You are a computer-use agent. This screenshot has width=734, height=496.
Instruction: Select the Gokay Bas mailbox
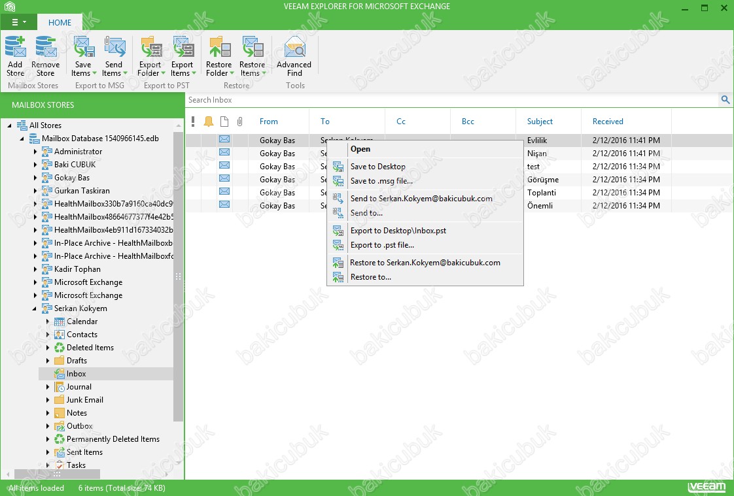71,178
